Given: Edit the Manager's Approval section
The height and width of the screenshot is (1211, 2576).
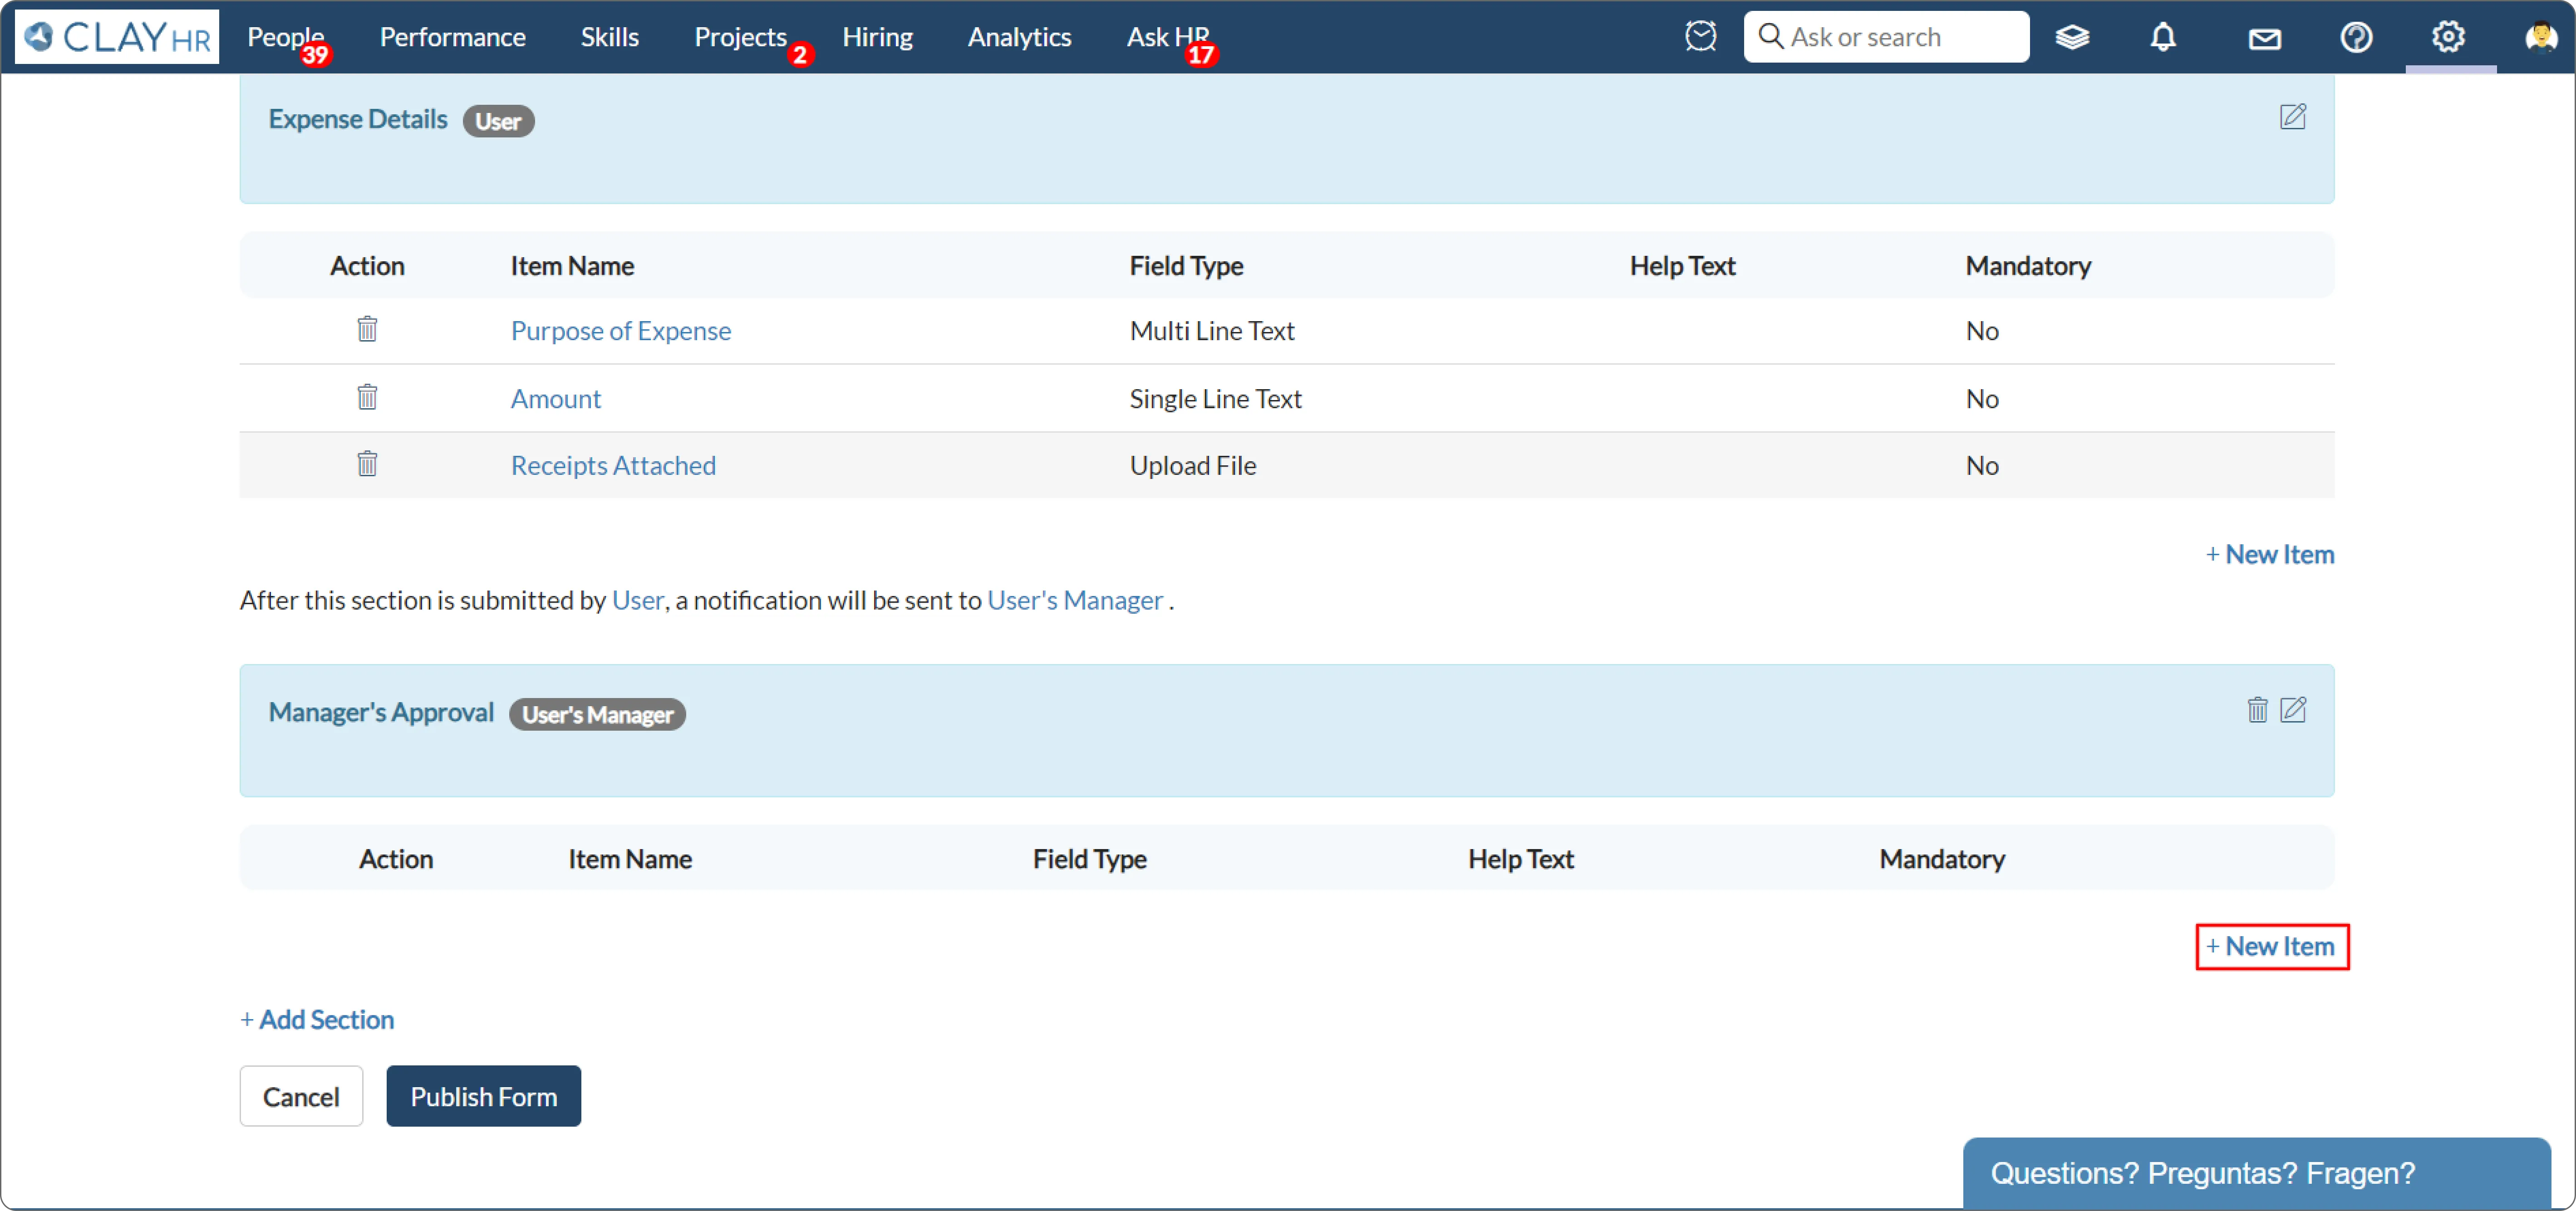Looking at the screenshot, I should [x=2292, y=710].
